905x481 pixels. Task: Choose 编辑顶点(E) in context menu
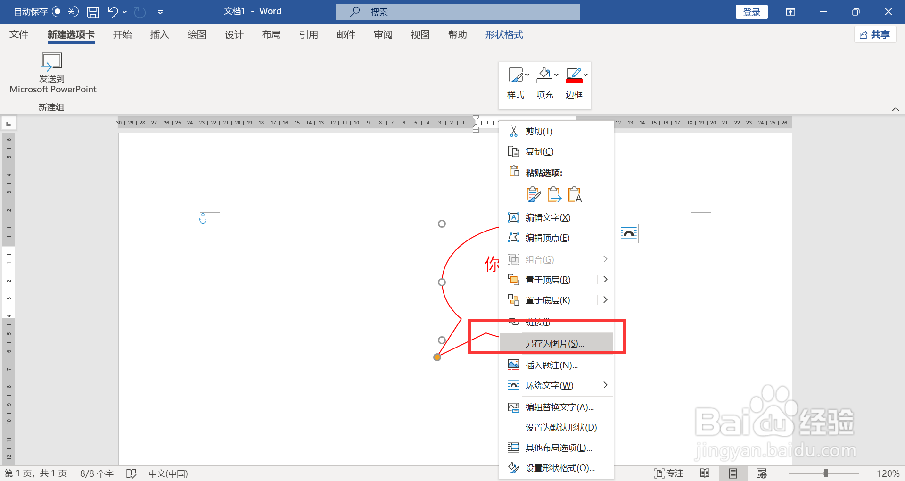[557, 238]
